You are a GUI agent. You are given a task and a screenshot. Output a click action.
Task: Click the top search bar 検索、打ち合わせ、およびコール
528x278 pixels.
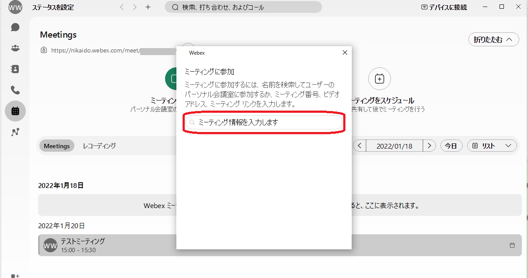(x=243, y=7)
